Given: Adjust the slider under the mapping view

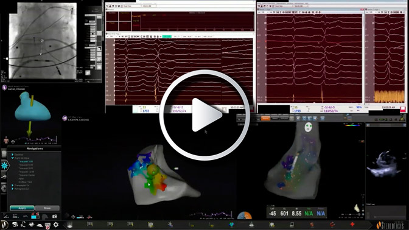Looking at the screenshot, I should (x=351, y=214).
